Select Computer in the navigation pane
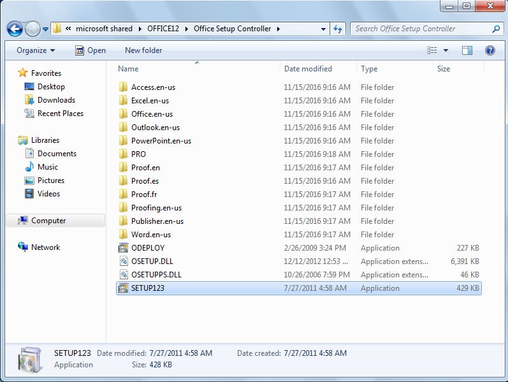This screenshot has height=382, width=508. 48,221
